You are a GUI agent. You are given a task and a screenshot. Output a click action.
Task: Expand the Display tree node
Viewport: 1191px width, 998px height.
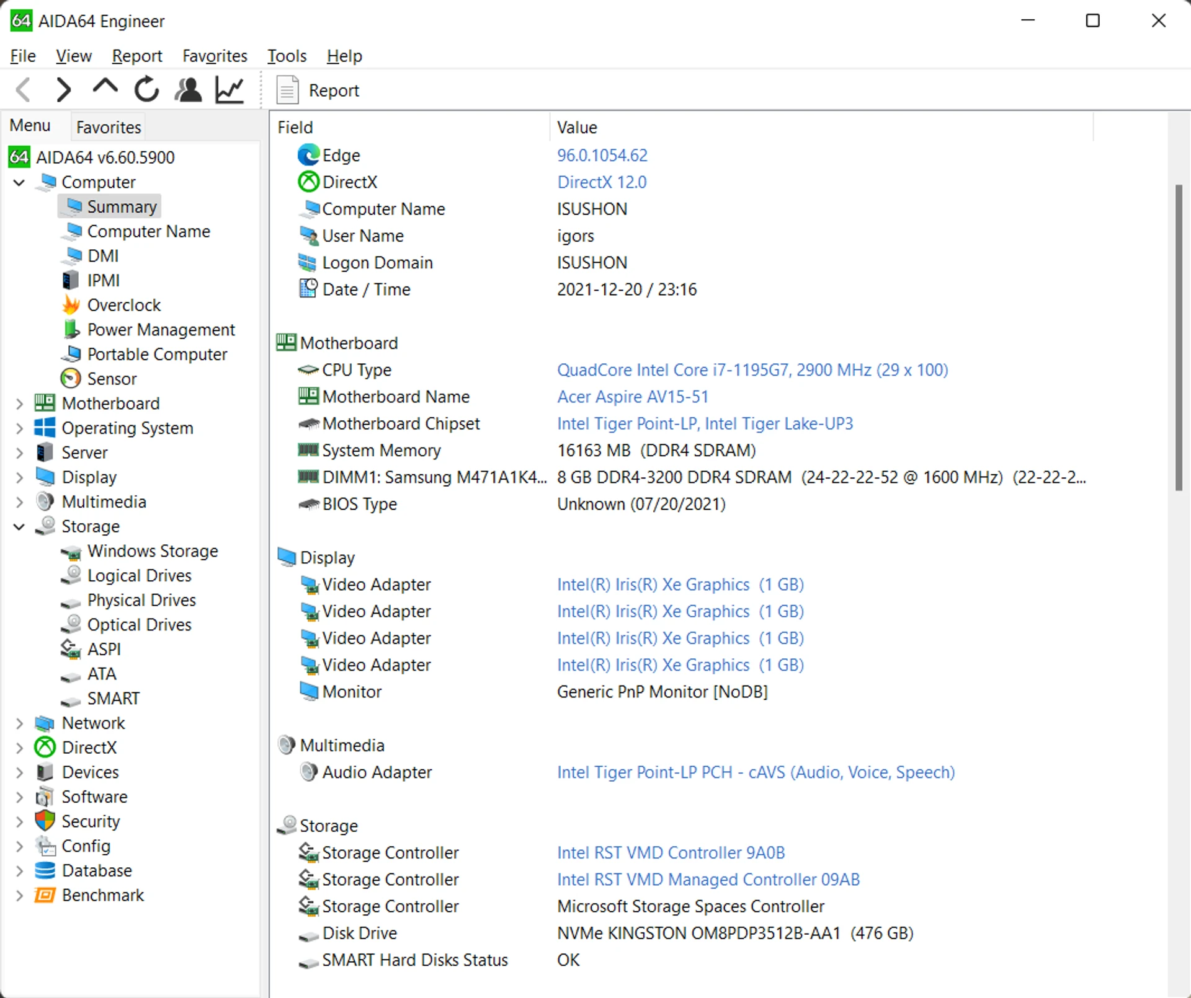(19, 477)
